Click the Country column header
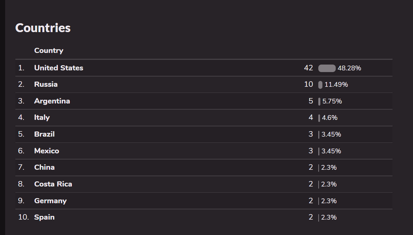Screen dimensions: 413x235 coord(49,50)
